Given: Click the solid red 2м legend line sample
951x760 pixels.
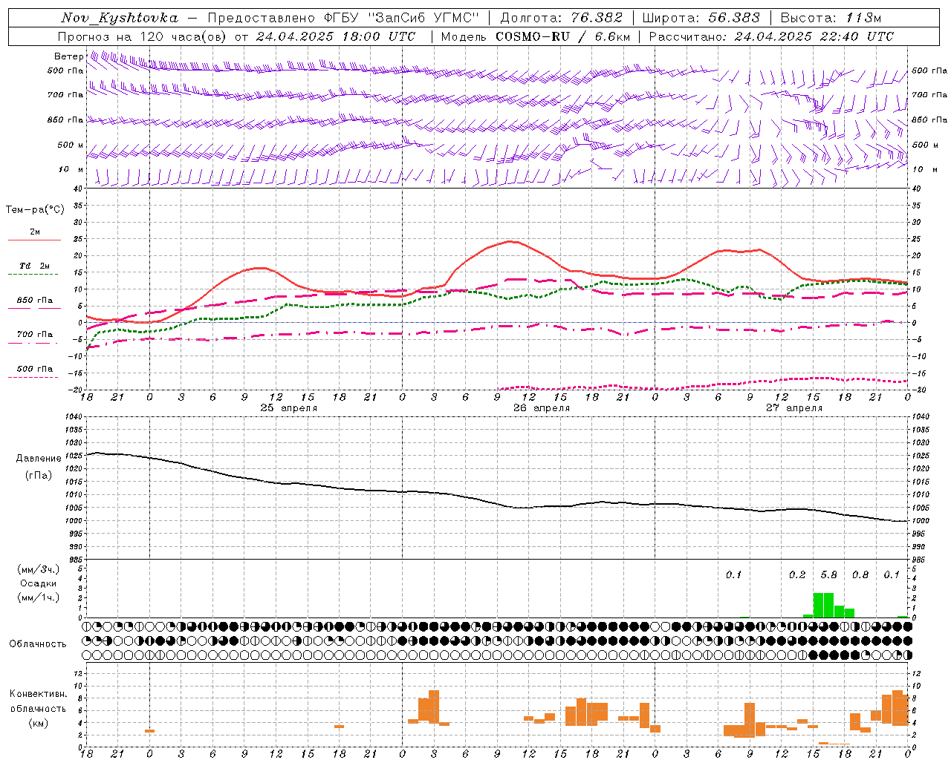Looking at the screenshot, I should 34,240.
